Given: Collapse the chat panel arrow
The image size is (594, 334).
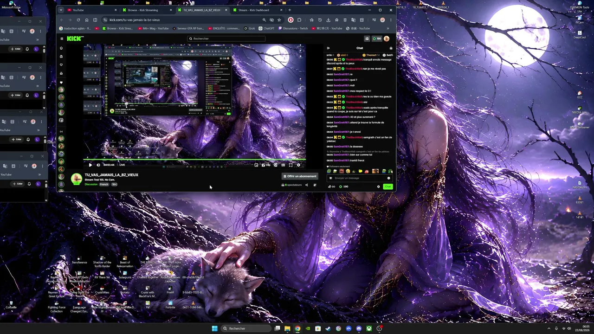Looking at the screenshot, I should (x=328, y=48).
